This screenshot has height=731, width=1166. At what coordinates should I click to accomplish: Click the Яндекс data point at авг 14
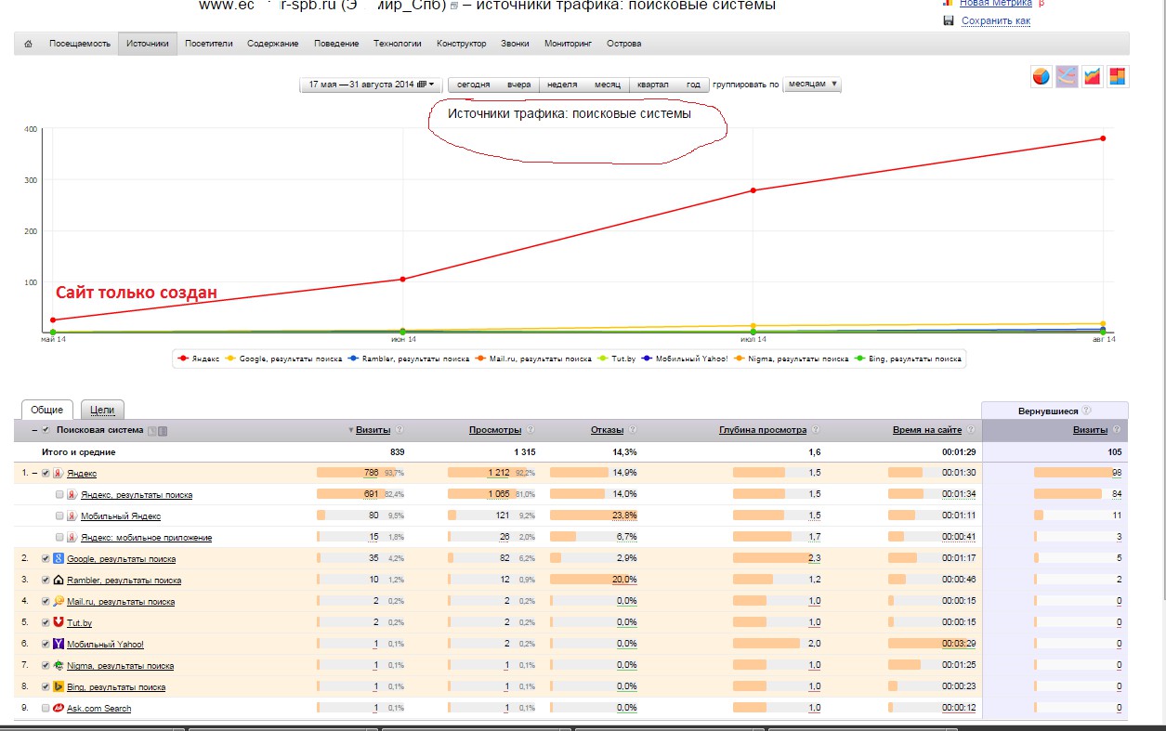(x=1103, y=138)
